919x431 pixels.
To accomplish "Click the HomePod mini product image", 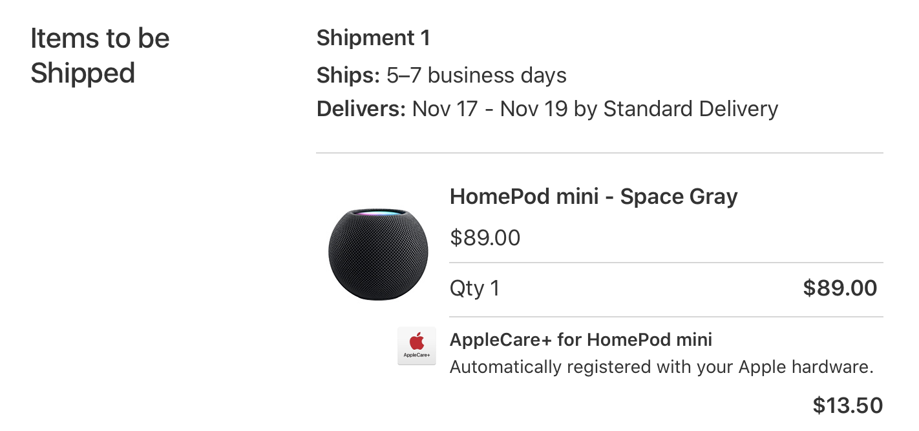I will 378,254.
